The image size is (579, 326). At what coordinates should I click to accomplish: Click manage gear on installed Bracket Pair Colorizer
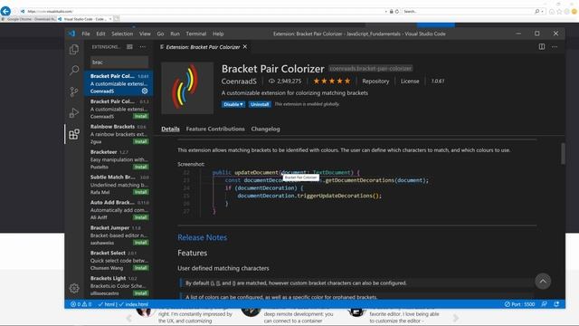(x=145, y=91)
